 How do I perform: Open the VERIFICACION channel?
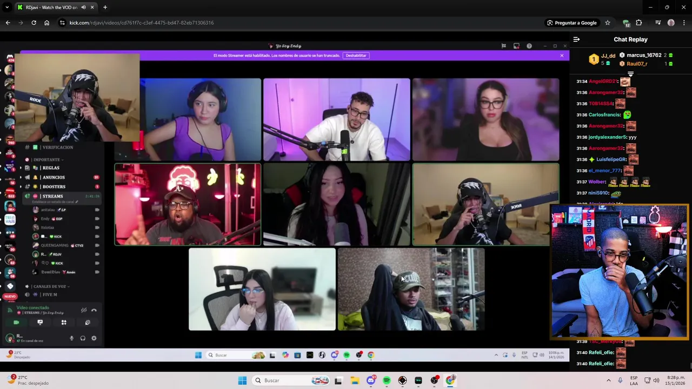point(57,147)
